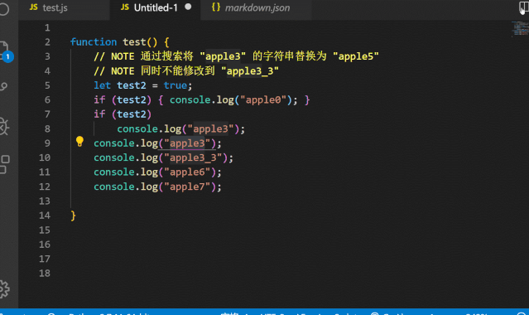This screenshot has height=315, width=529.
Task: Click "console" on line 12
Action: (x=114, y=187)
